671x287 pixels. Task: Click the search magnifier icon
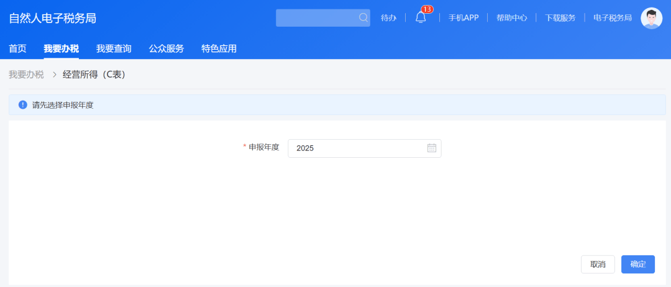tap(363, 18)
